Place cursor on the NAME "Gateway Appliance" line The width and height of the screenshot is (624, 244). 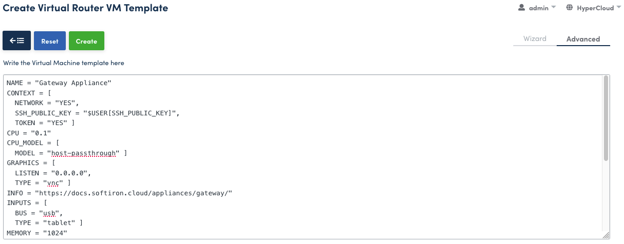click(59, 83)
